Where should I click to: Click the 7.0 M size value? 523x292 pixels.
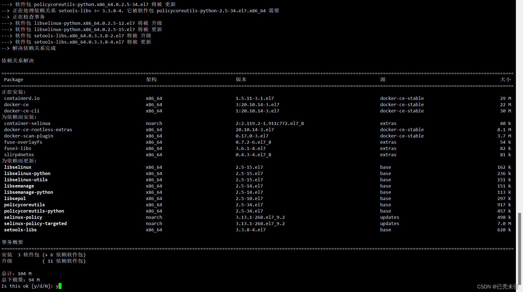[504, 223]
